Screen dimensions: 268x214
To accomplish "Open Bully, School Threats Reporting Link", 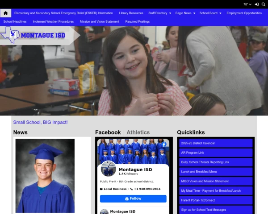I will click(x=216, y=162).
